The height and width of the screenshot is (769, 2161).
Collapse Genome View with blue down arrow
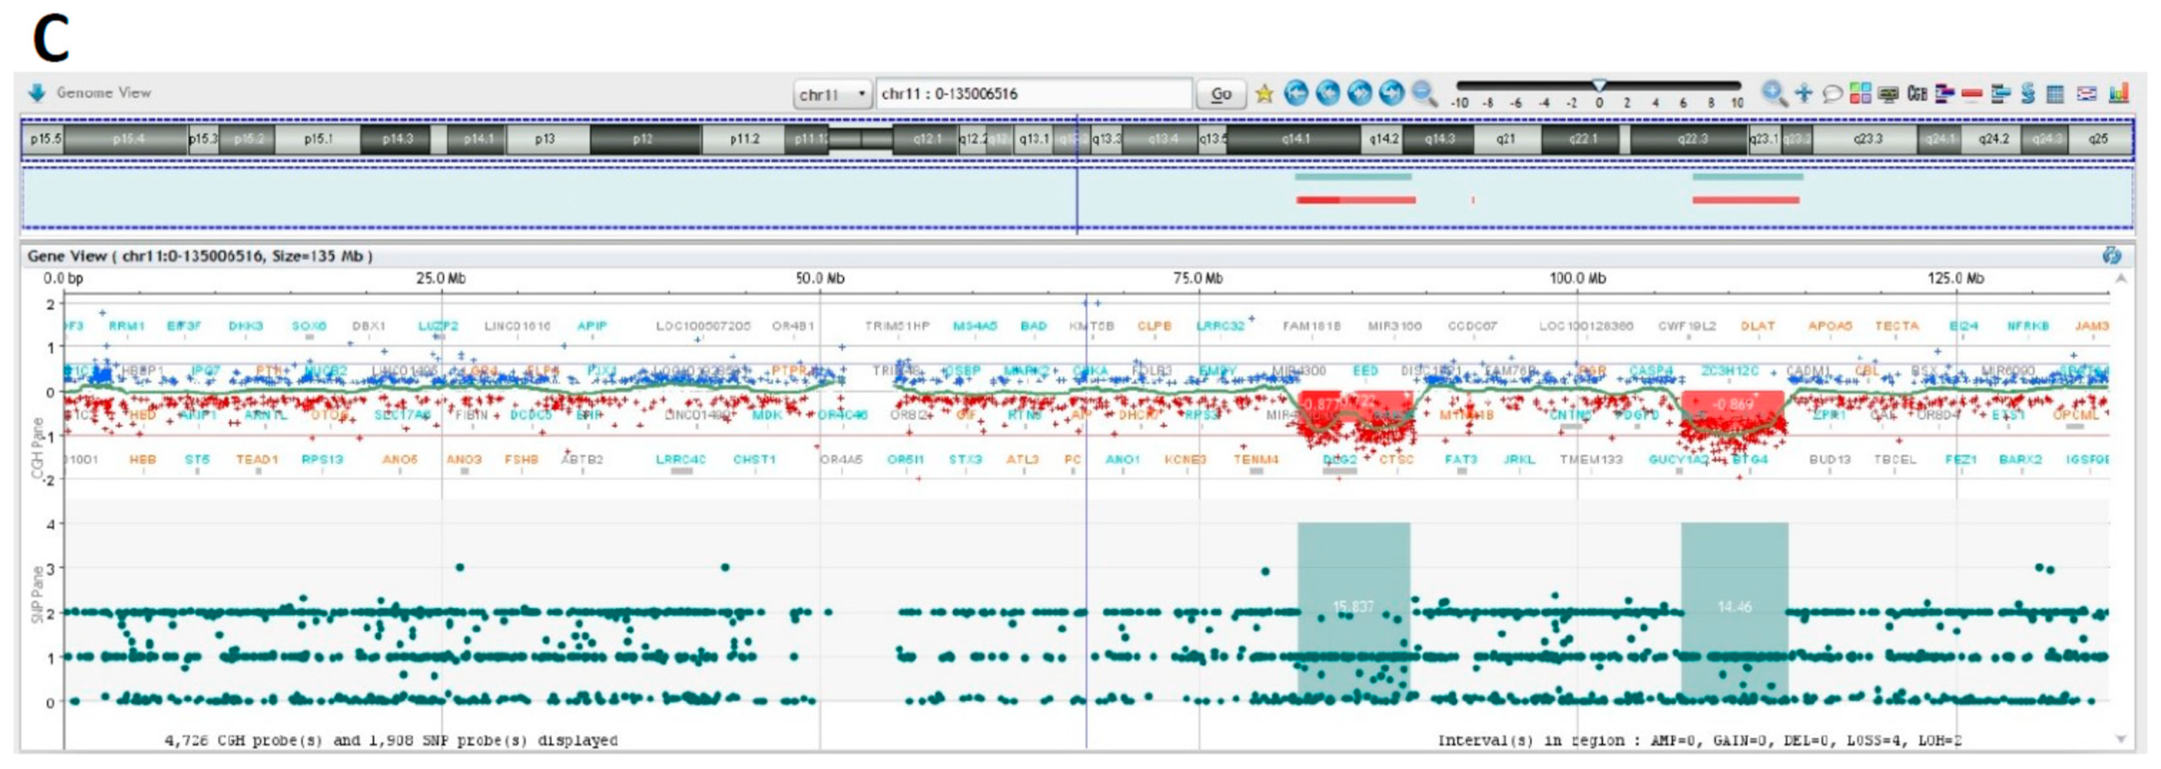pos(36,92)
